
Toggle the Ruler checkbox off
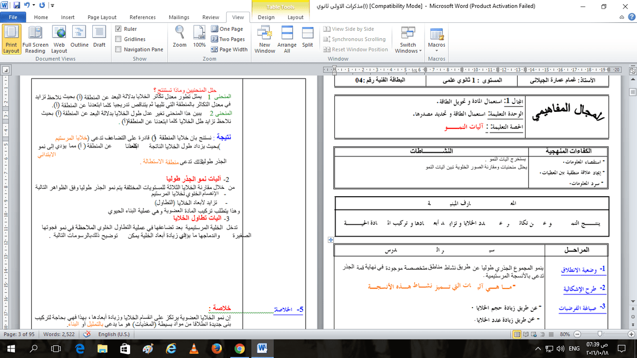point(117,29)
